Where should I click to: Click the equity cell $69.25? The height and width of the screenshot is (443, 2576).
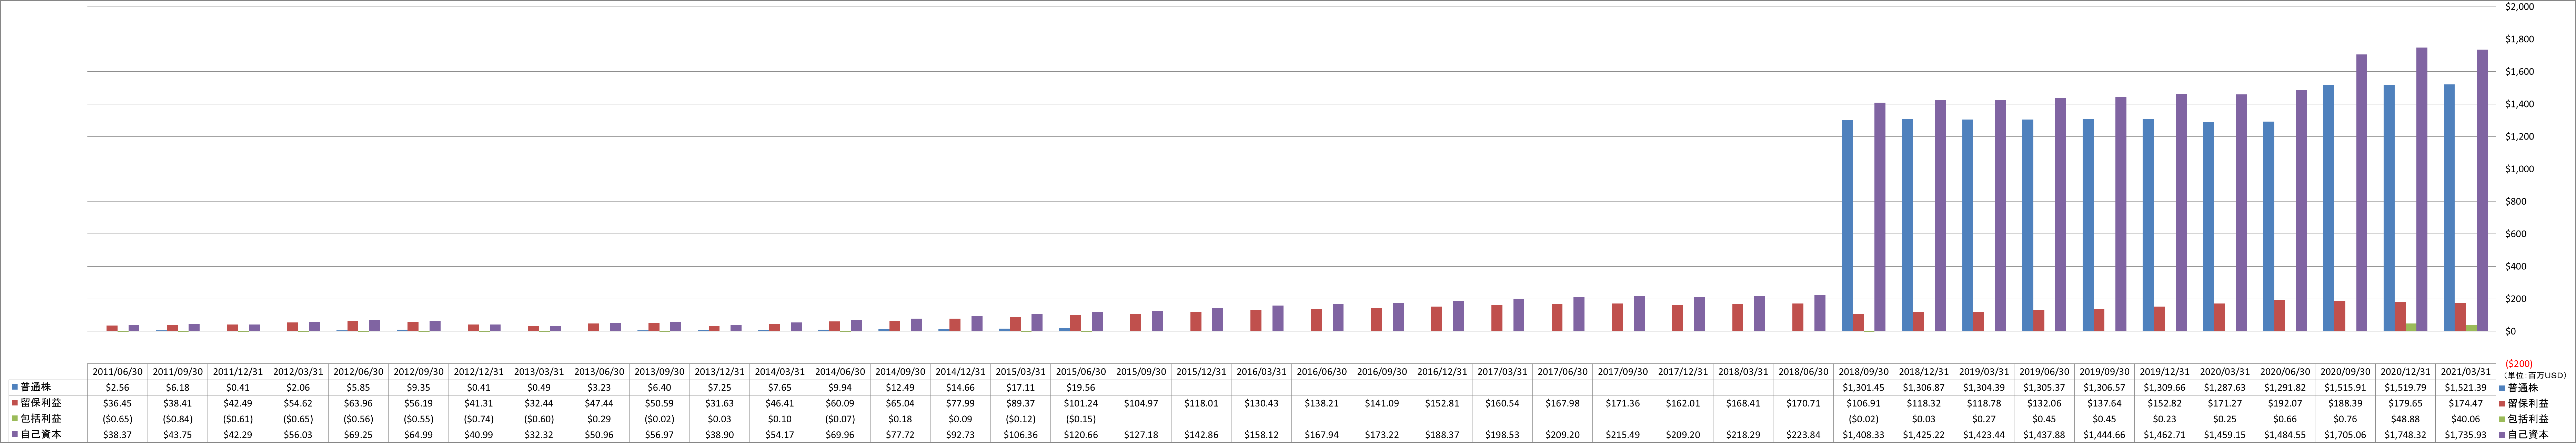click(x=358, y=435)
